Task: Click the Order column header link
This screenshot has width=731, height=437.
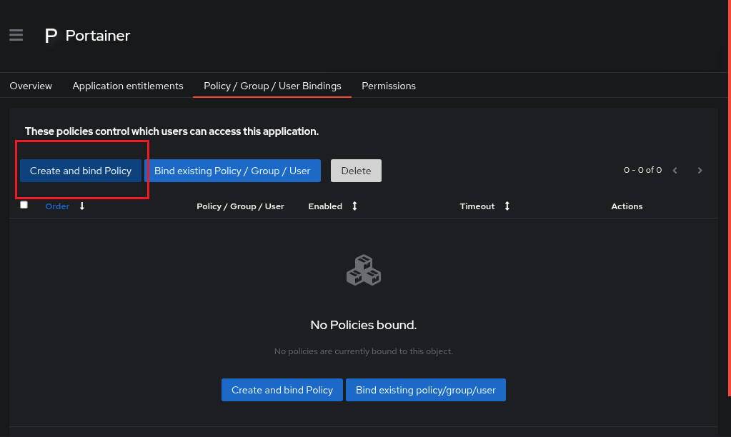Action: tap(57, 206)
